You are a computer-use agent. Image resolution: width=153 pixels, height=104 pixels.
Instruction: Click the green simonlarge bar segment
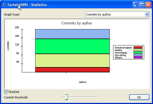click(x=72, y=46)
